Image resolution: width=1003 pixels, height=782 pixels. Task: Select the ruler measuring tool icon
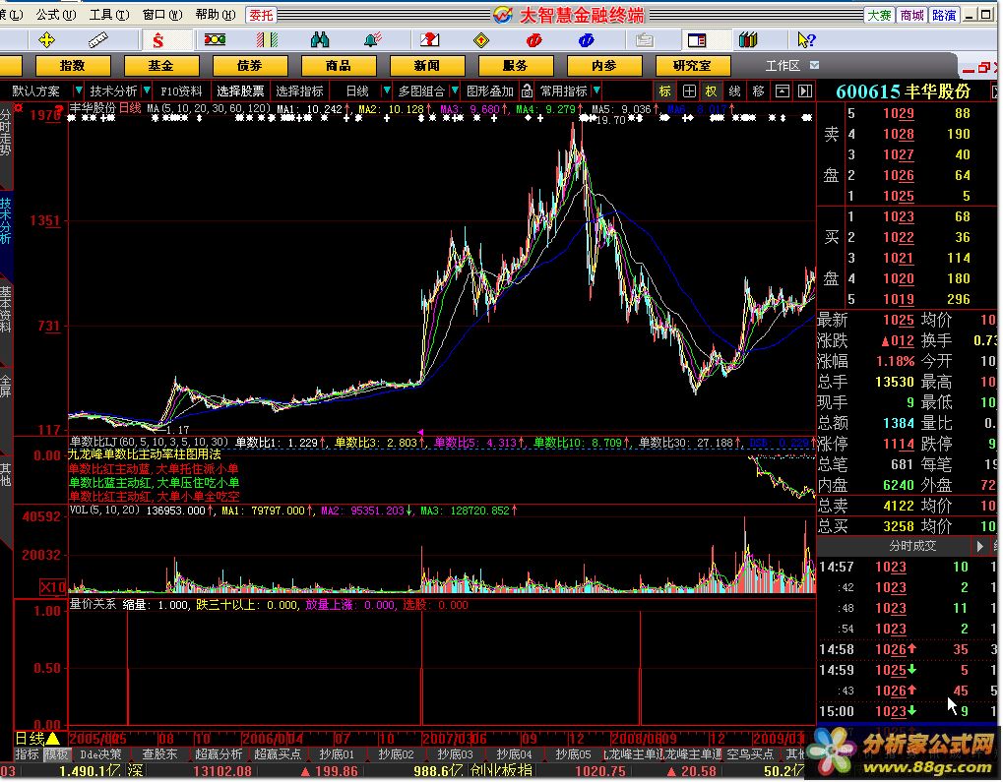pyautogui.click(x=97, y=40)
